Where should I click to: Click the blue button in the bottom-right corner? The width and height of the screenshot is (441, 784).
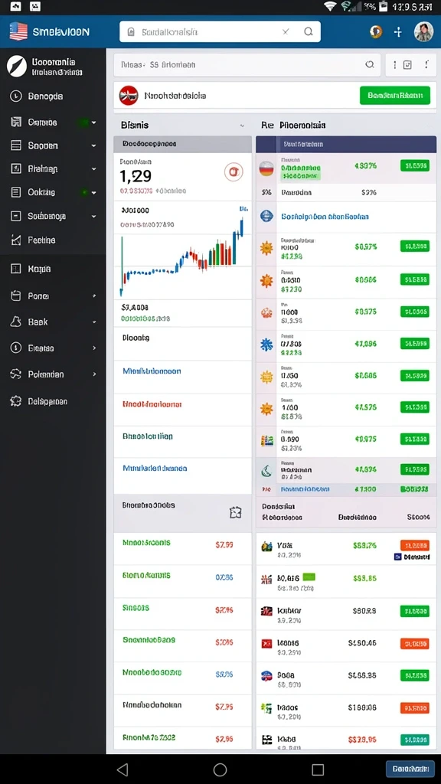(410, 769)
